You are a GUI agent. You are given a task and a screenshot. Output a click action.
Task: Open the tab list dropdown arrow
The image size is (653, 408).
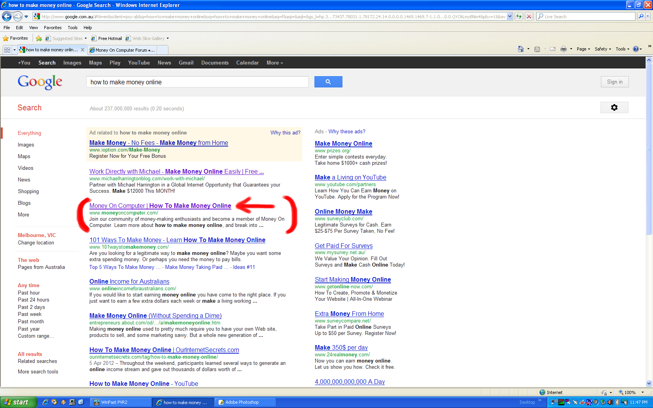point(14,50)
